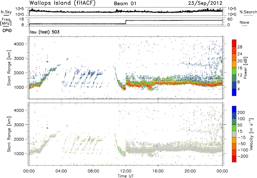Click the "60" Nave tick label
Viewport: 257px width, 178px height.
coord(230,19)
